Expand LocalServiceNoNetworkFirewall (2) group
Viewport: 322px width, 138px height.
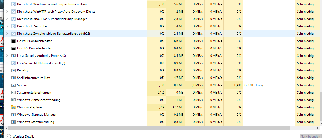click(x=7, y=63)
